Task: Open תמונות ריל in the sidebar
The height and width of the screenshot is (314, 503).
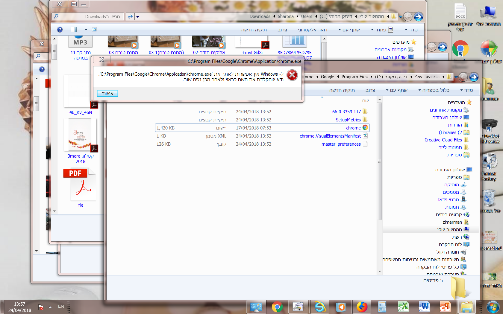Action: click(x=454, y=147)
